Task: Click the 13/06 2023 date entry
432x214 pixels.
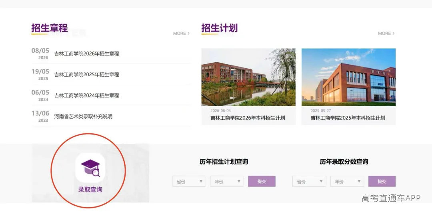Action: click(x=40, y=116)
